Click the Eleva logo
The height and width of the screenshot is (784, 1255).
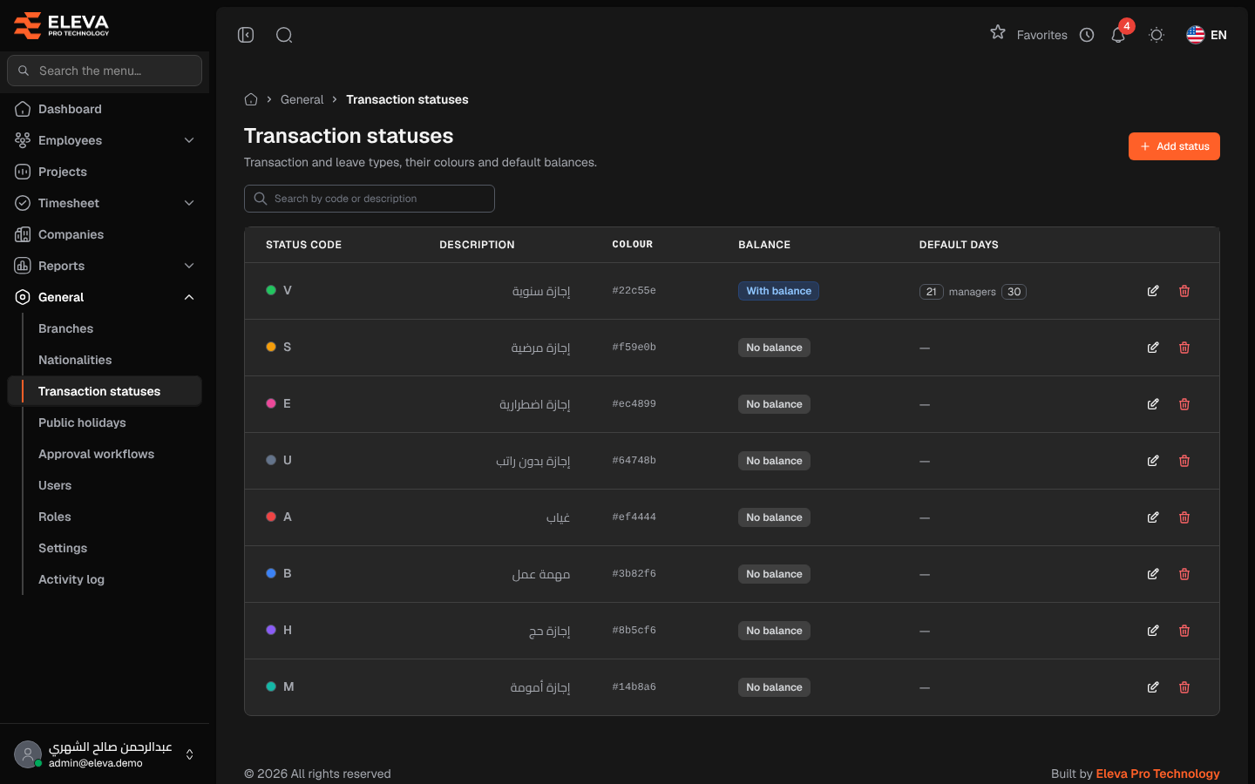[x=61, y=25]
